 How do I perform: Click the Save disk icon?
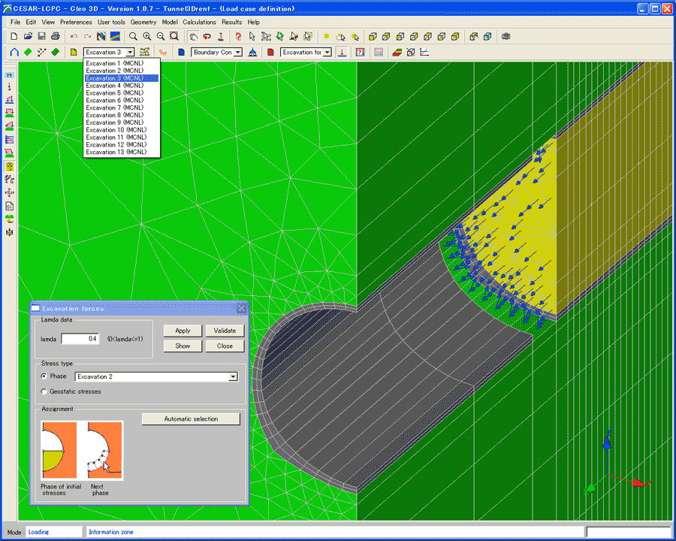[41, 36]
